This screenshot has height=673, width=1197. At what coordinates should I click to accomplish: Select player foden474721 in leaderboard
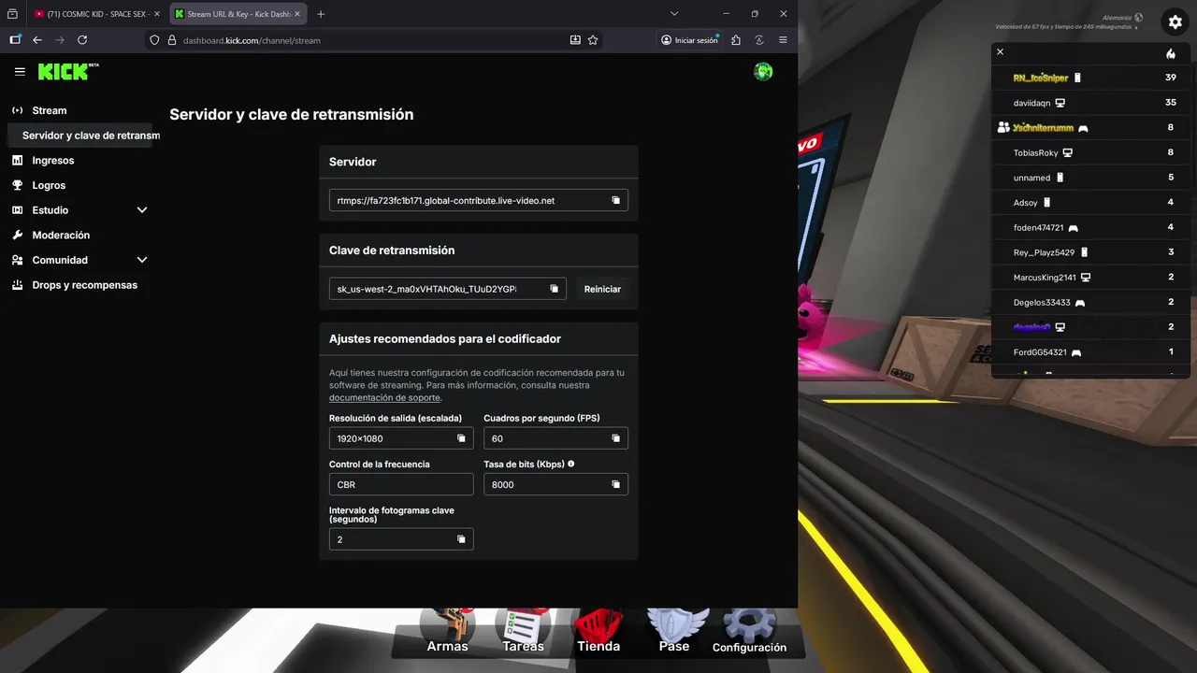click(1089, 227)
